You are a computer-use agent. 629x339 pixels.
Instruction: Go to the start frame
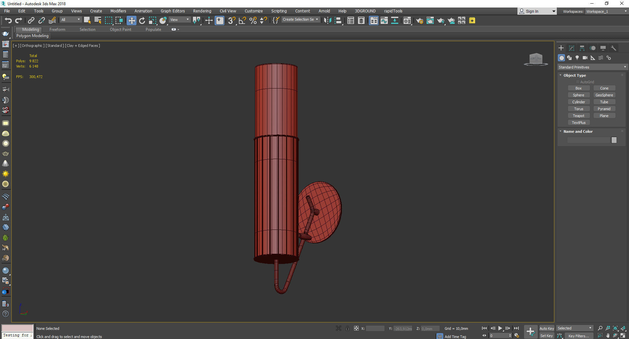point(484,328)
